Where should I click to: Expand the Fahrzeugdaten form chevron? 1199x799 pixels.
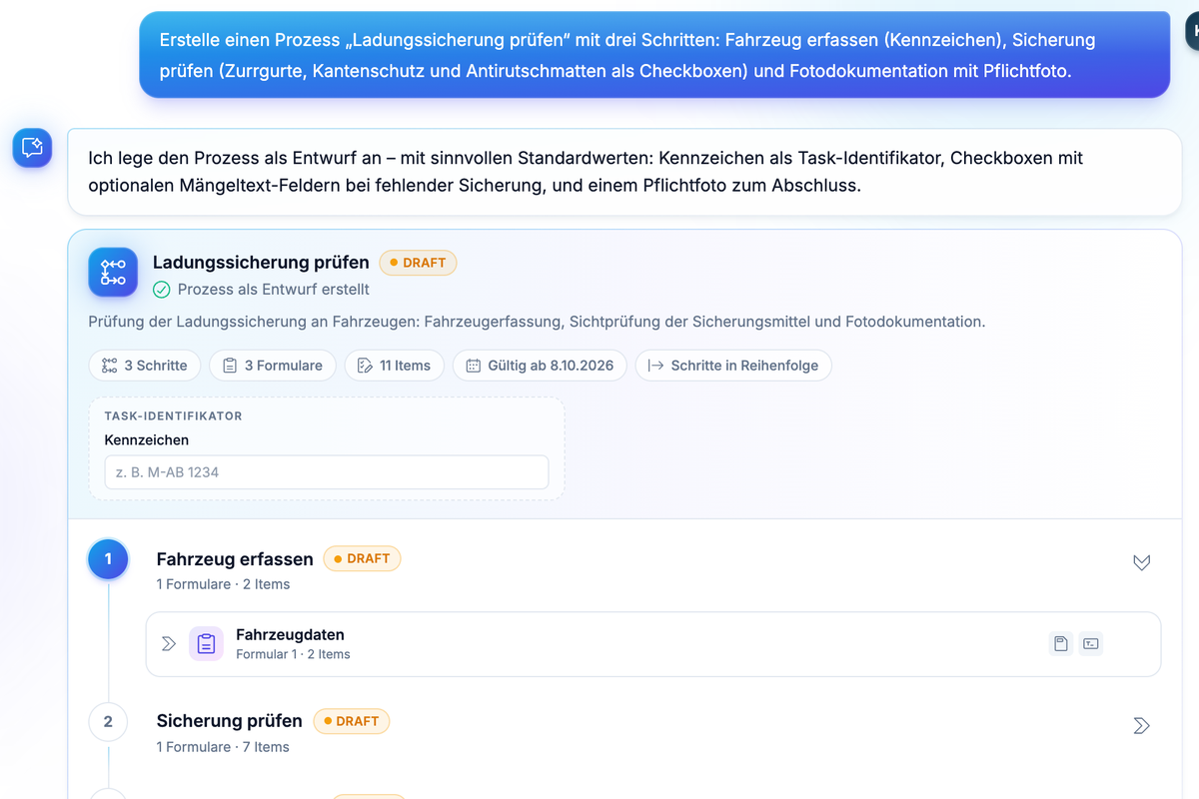168,644
